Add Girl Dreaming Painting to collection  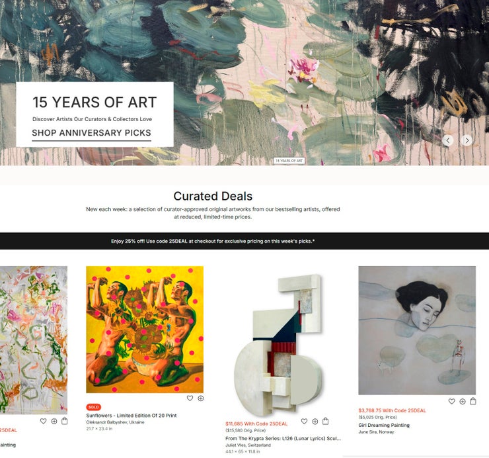pos(463,402)
